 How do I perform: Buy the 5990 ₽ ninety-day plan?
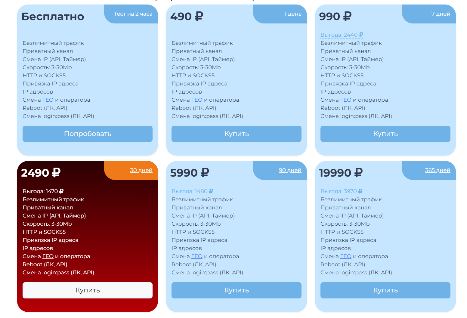pos(237,290)
